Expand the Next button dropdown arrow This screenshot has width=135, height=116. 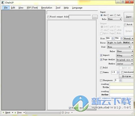12,113
